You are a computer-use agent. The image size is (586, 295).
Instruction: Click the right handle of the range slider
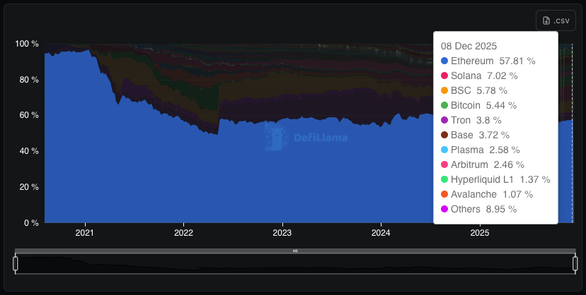click(575, 264)
